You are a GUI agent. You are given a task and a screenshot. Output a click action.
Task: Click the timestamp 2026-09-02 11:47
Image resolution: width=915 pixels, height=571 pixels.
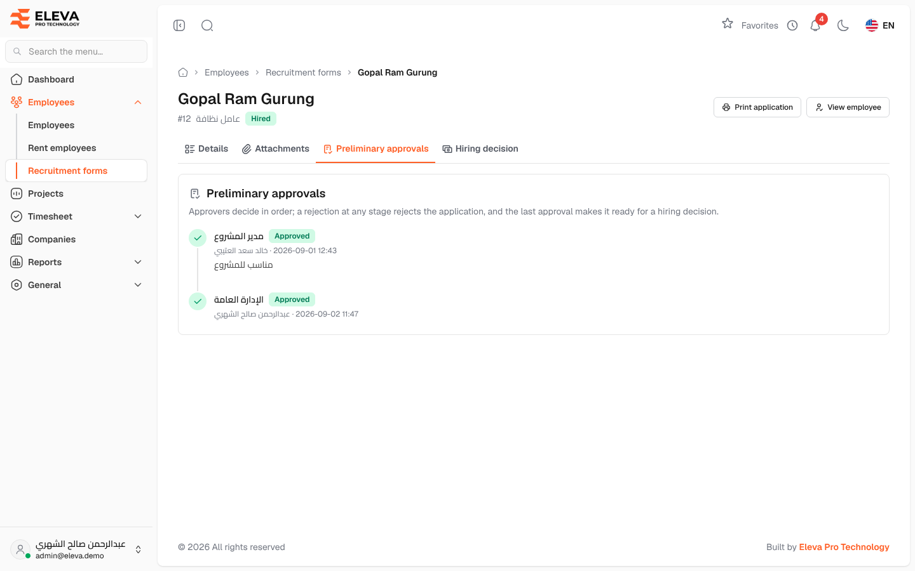pos(327,314)
